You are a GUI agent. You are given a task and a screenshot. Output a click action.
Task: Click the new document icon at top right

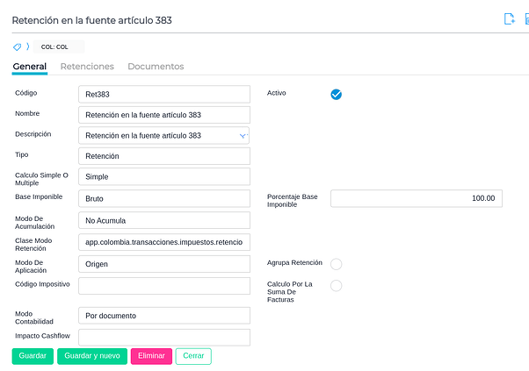(x=509, y=18)
